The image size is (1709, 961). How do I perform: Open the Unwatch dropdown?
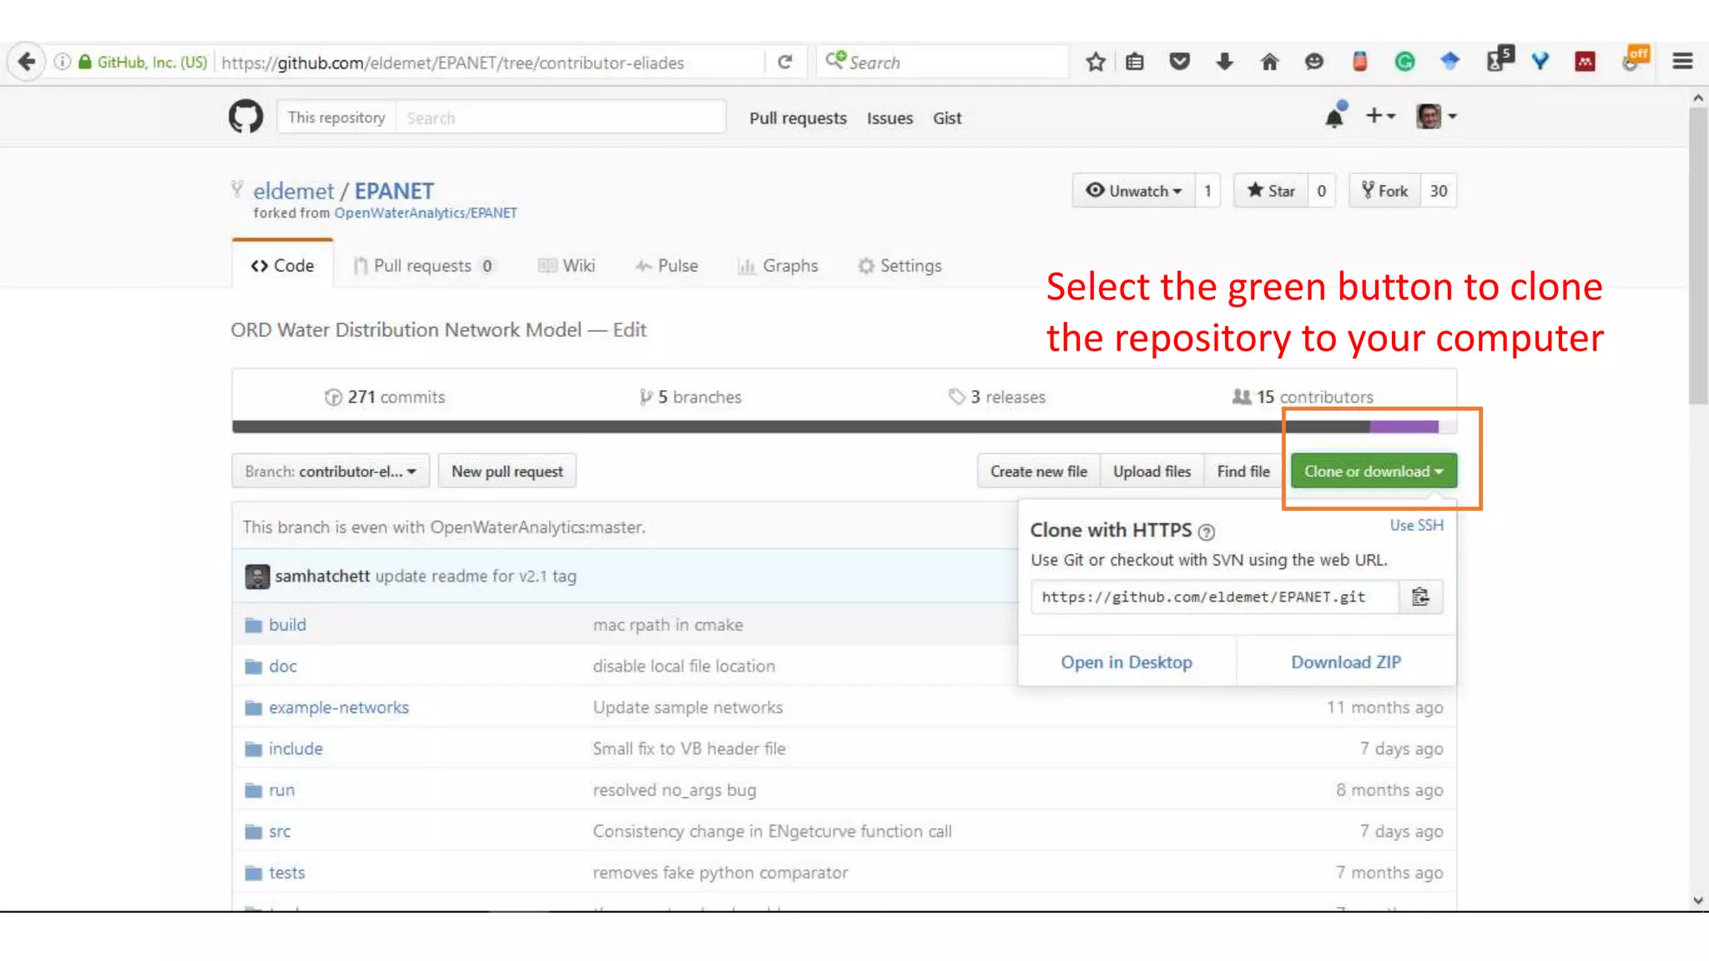[1133, 191]
